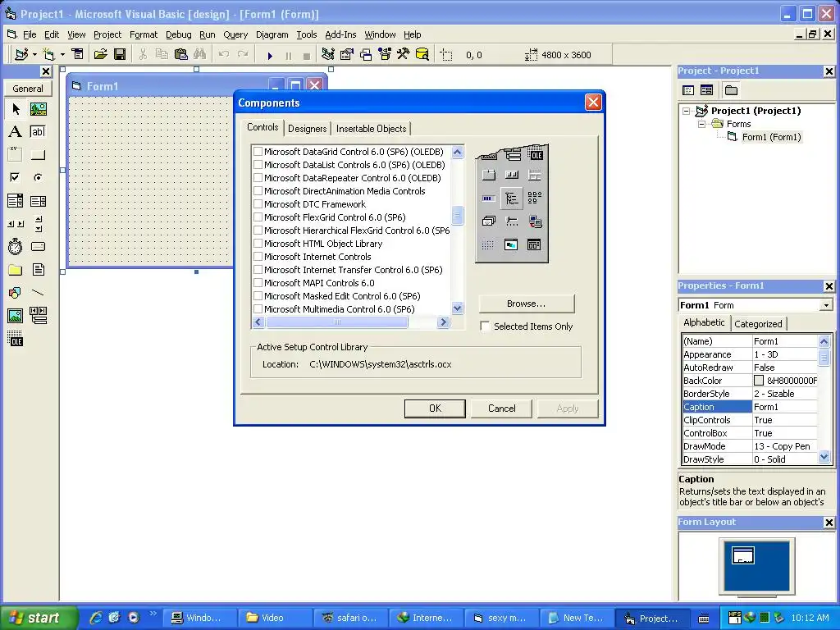Select the Shape control in the toolbox
This screenshot has height=630, width=840.
(16, 293)
